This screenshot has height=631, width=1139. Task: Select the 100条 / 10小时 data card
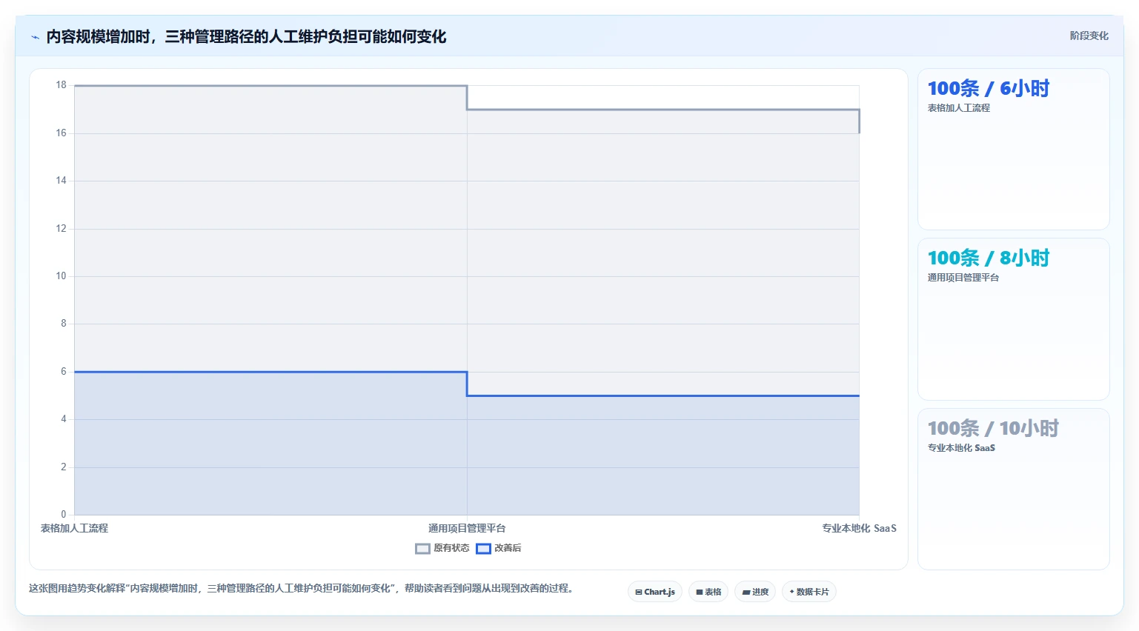tap(1013, 490)
